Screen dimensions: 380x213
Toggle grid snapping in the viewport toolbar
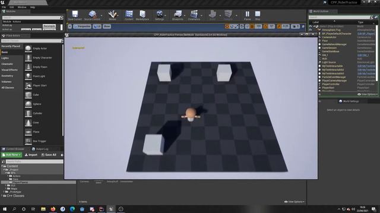coord(252,26)
